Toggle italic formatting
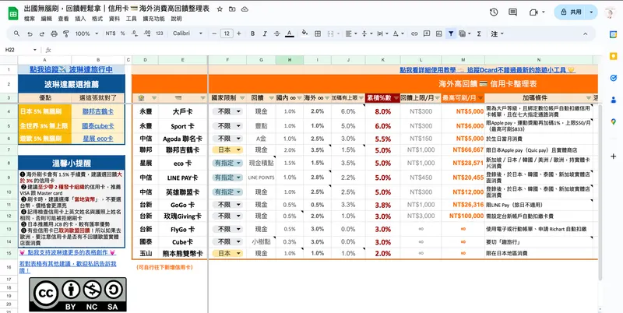Image resolution: width=623 pixels, height=313 pixels. tap(265, 33)
